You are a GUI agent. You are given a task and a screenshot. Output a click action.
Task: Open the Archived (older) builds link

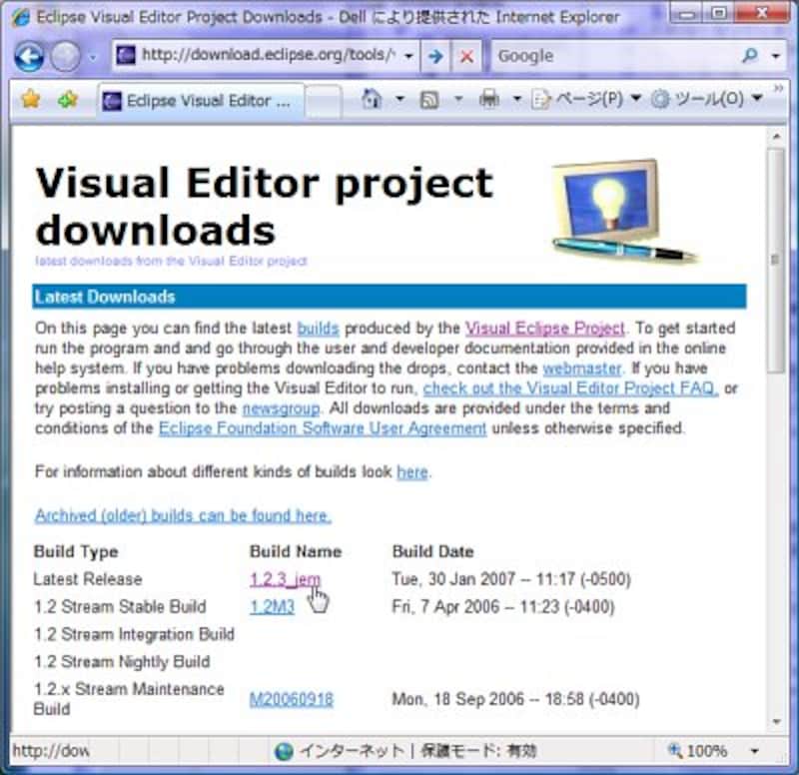183,515
